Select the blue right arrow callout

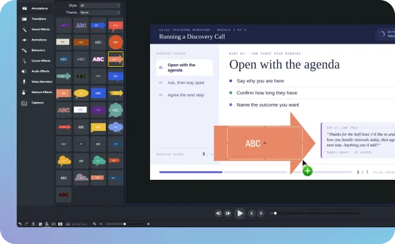(98, 25)
